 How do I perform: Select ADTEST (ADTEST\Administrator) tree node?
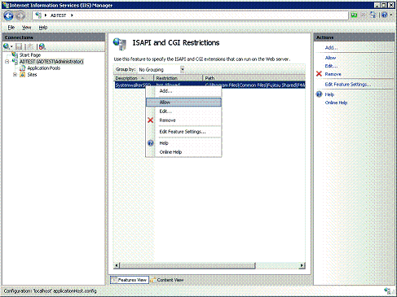pyautogui.click(x=51, y=62)
